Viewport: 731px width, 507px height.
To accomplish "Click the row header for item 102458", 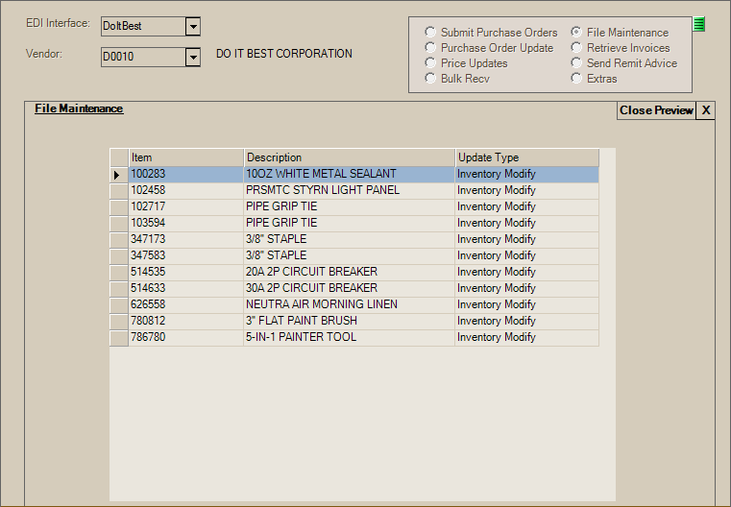I will click(119, 190).
